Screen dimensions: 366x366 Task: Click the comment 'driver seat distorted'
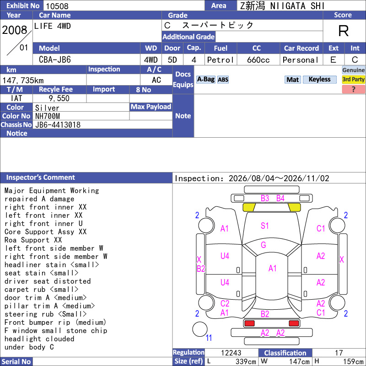coord(48,281)
